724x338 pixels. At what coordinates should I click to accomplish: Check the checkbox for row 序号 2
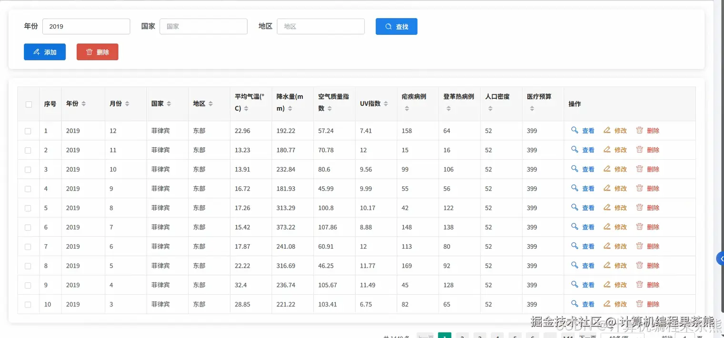pos(28,150)
